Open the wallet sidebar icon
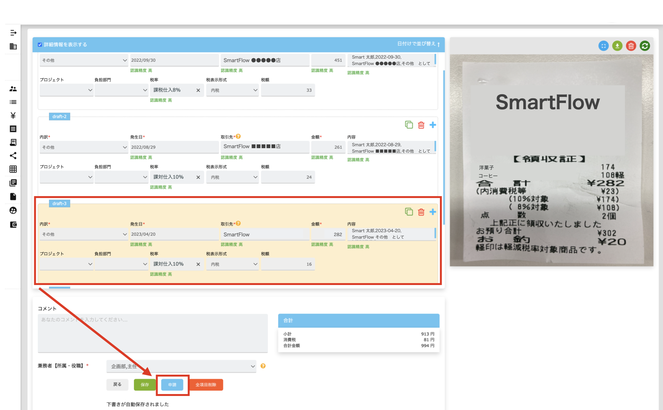Image resolution: width=663 pixels, height=410 pixels. (13, 225)
